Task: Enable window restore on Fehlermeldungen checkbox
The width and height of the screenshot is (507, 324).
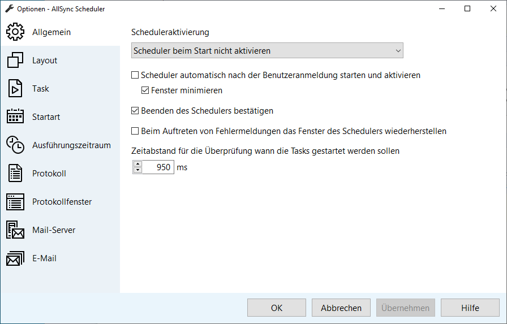Action: coord(135,131)
